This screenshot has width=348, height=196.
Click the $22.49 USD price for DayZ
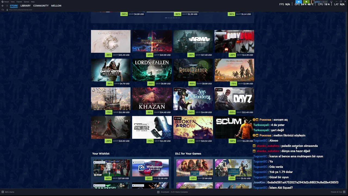click(247, 112)
